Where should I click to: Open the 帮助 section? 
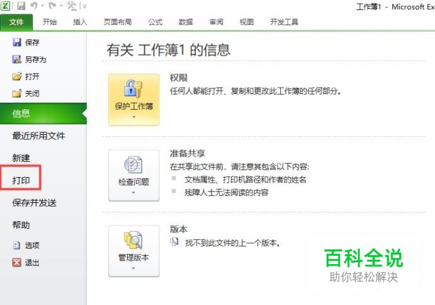coord(21,225)
